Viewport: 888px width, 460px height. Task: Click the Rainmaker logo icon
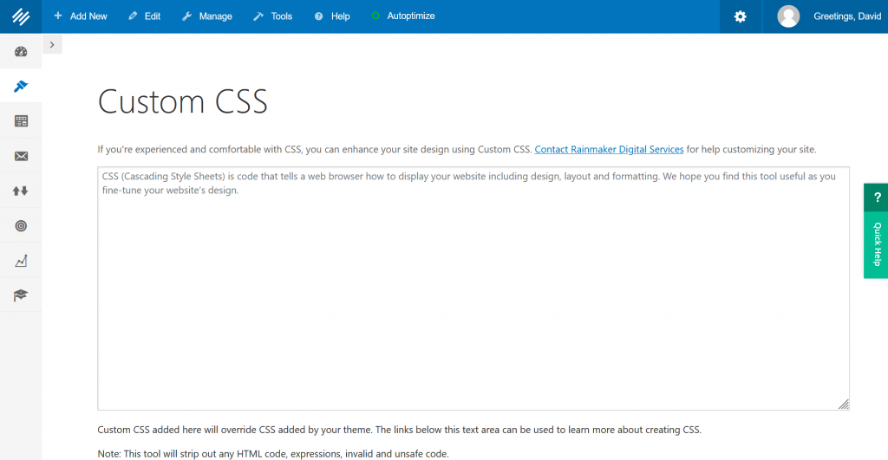pyautogui.click(x=21, y=16)
